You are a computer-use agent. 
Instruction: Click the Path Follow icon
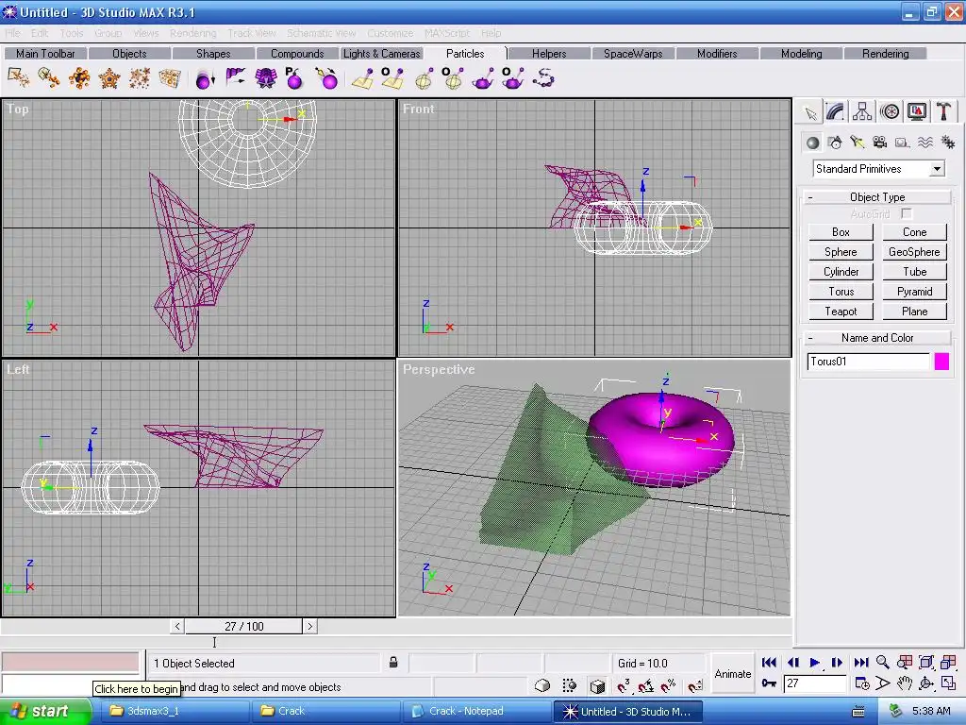(x=544, y=79)
